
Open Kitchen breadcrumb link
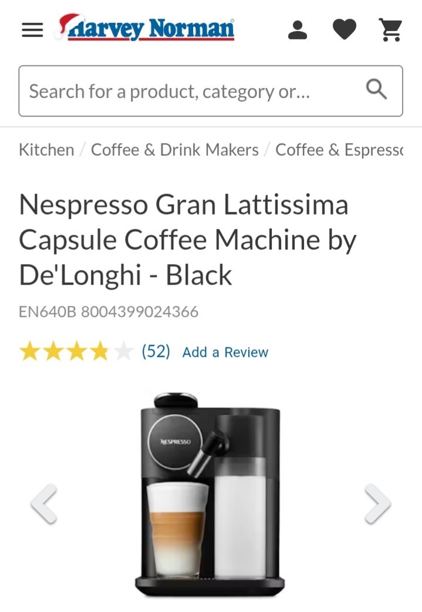tap(46, 150)
